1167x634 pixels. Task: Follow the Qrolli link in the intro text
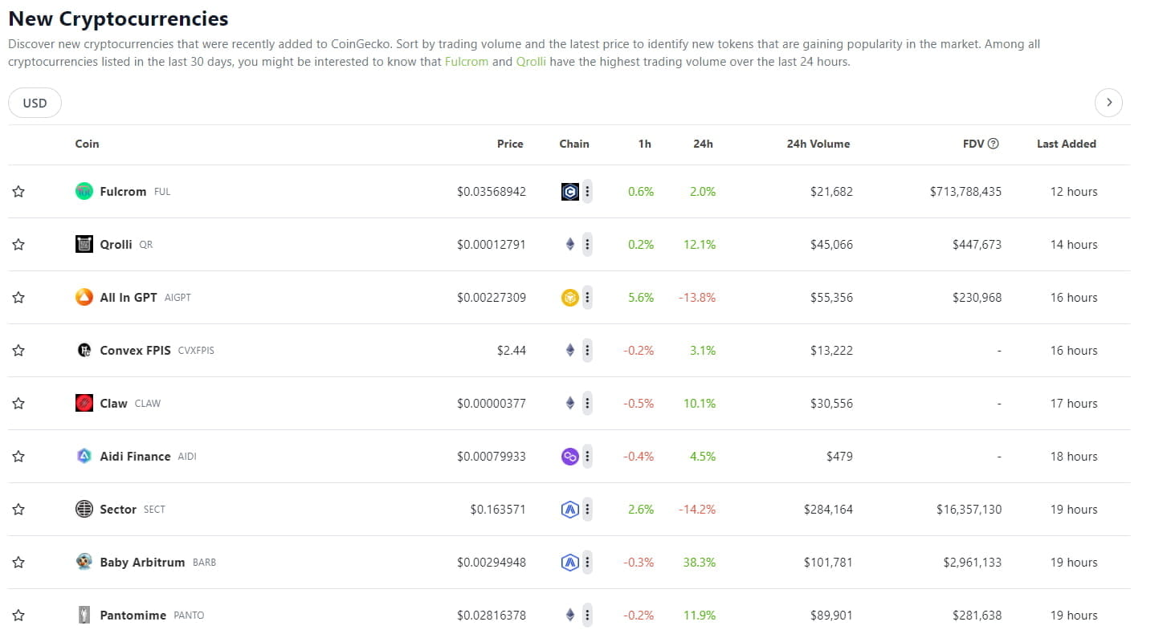(532, 61)
